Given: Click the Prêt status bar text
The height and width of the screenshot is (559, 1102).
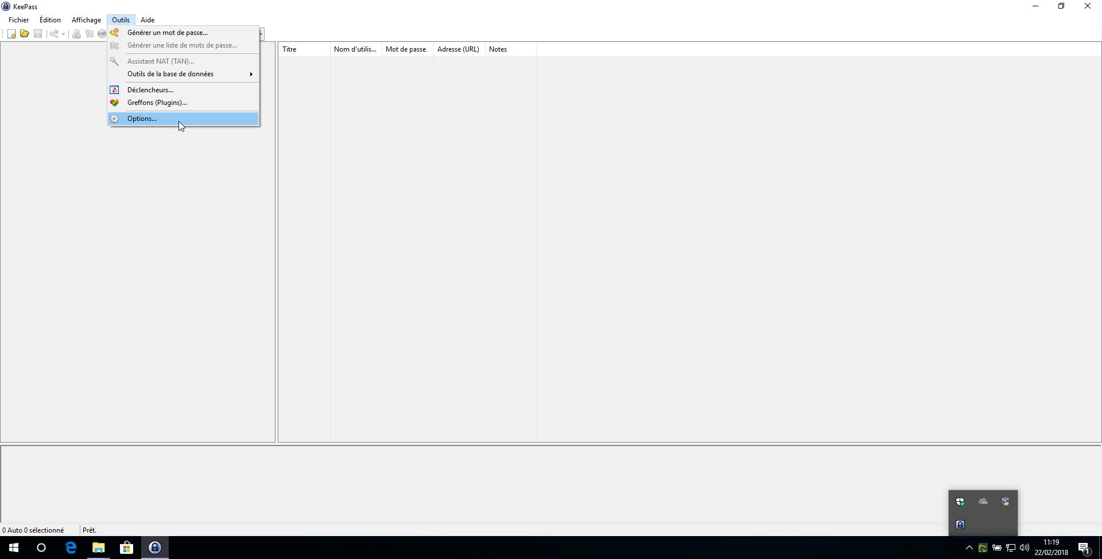Looking at the screenshot, I should tap(90, 530).
